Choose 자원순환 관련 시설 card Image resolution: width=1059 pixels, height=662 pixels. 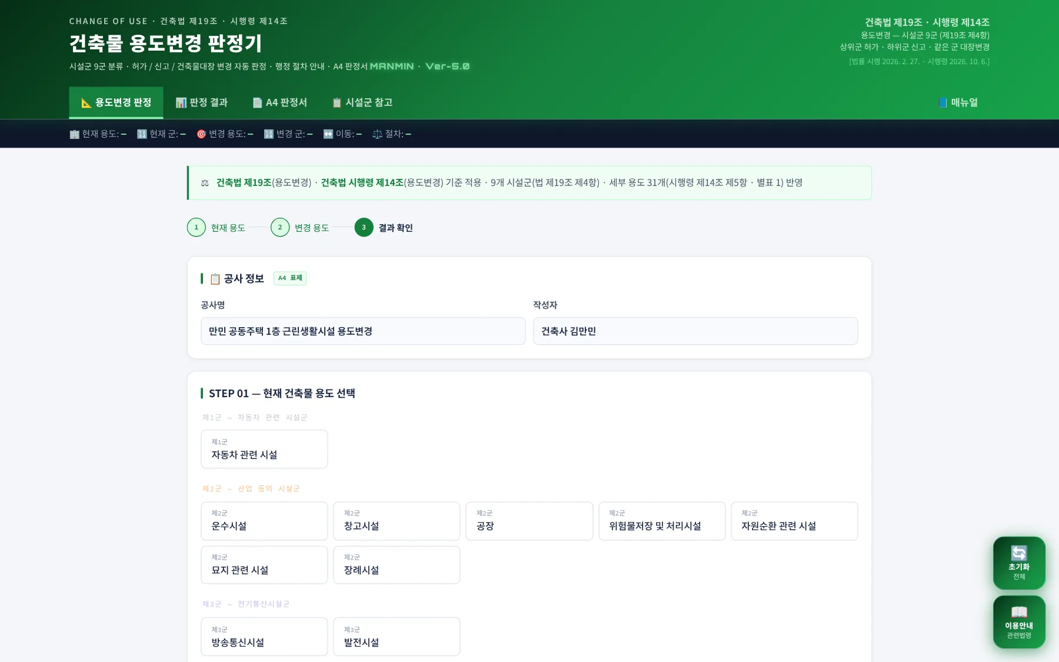pyautogui.click(x=794, y=521)
